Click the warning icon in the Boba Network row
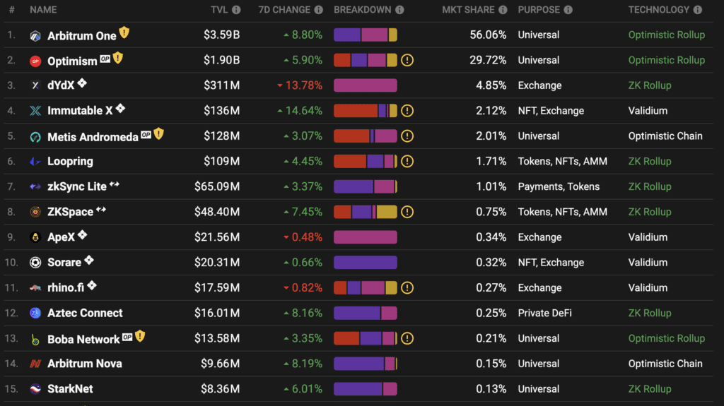This screenshot has width=724, height=406. [x=407, y=338]
